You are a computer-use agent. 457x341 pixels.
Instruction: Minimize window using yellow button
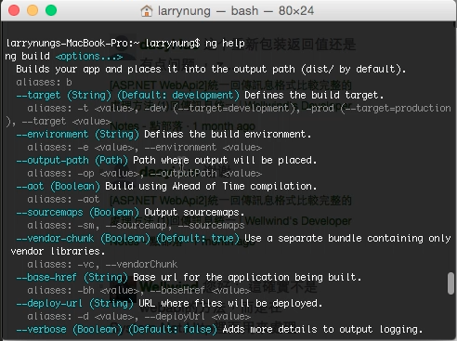click(x=33, y=10)
